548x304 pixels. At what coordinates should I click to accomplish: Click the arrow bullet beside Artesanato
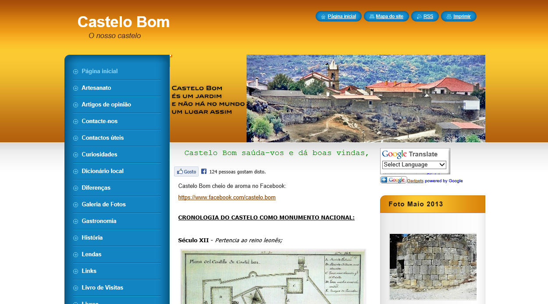[x=76, y=88]
